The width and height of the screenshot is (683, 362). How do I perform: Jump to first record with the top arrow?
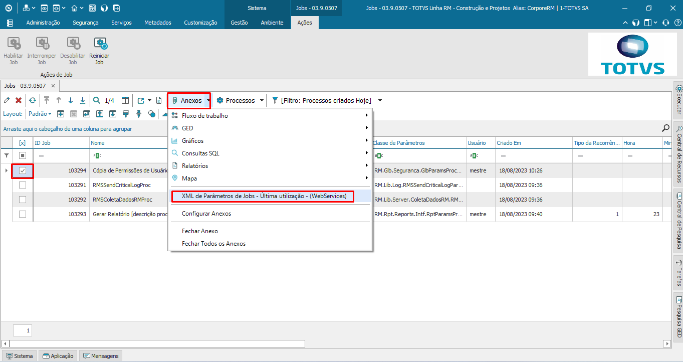tap(47, 100)
